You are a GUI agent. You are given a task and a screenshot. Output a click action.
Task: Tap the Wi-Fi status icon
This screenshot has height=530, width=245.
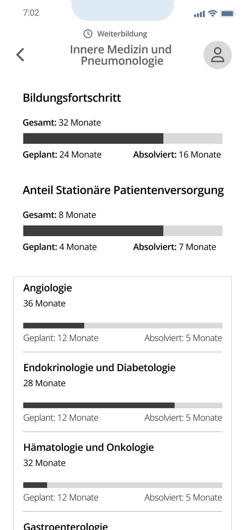tap(213, 14)
